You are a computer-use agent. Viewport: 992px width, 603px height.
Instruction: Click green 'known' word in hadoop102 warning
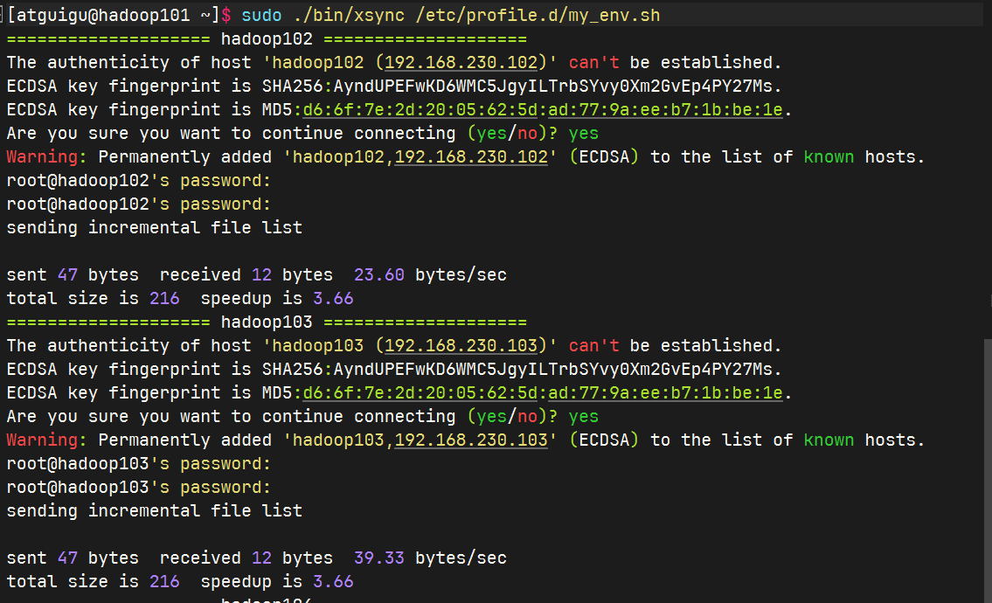(829, 157)
